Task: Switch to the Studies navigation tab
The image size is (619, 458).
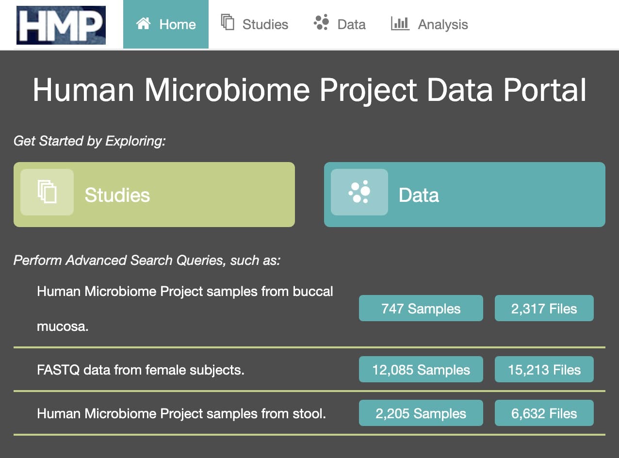Action: 255,24
